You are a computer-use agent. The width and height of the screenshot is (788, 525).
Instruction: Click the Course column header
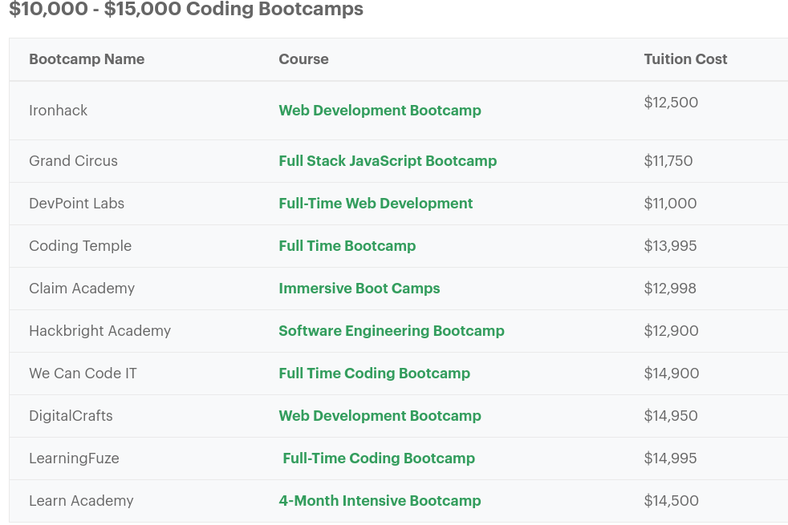[x=303, y=59]
